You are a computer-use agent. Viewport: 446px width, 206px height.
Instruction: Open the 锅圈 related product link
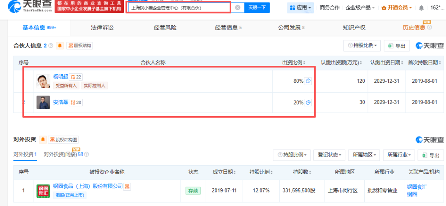click(x=412, y=194)
